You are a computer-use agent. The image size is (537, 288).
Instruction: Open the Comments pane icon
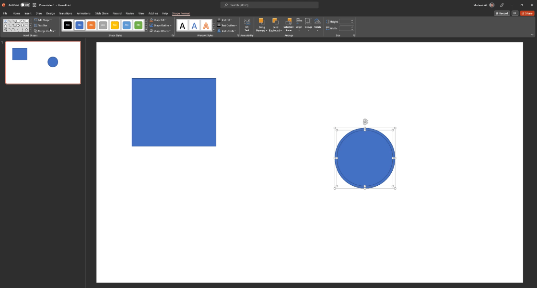point(515,13)
